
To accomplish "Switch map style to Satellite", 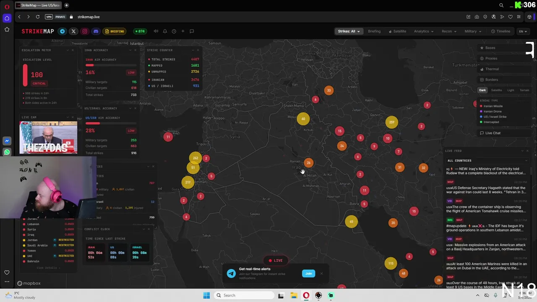I will (x=496, y=90).
